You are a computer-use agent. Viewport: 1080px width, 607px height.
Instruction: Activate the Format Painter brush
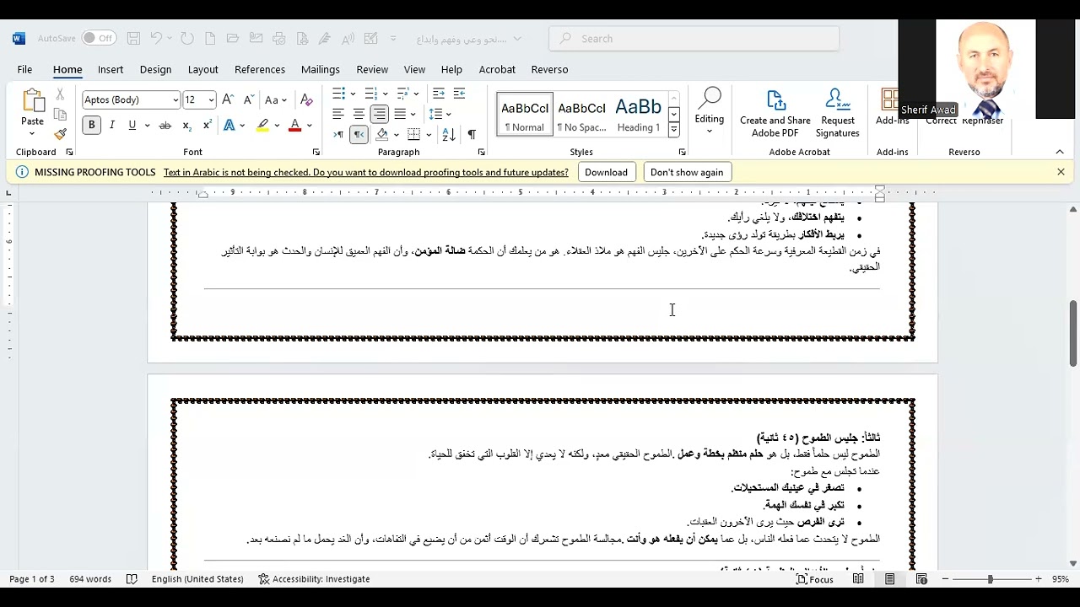(60, 134)
